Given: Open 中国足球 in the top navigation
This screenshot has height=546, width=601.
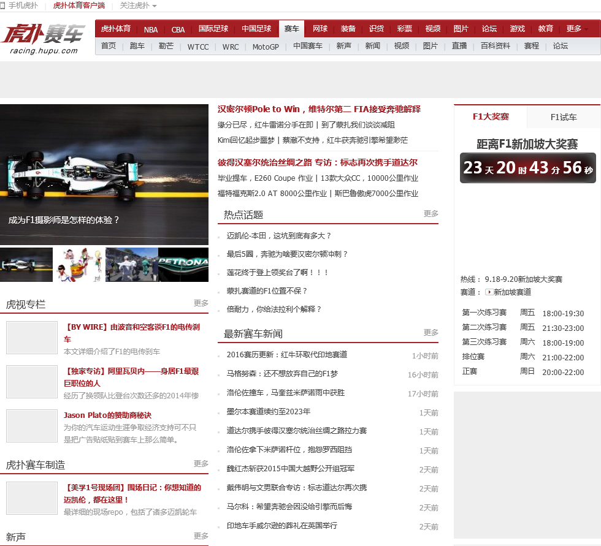Looking at the screenshot, I should click(256, 29).
